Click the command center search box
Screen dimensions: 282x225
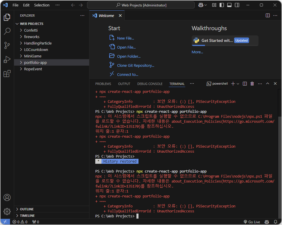coord(141,5)
